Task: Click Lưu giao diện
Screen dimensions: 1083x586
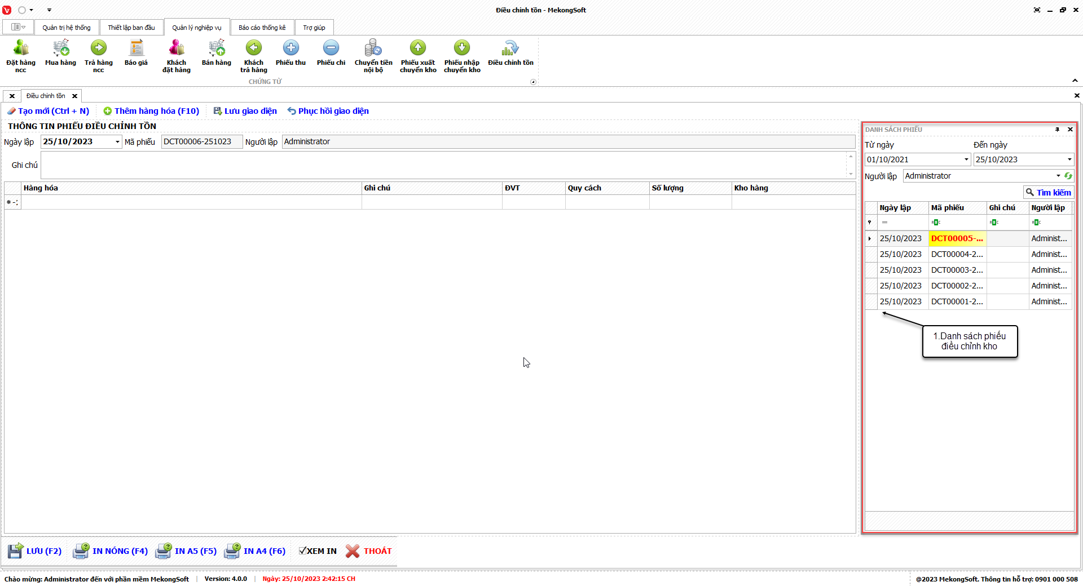Action: pyautogui.click(x=245, y=111)
